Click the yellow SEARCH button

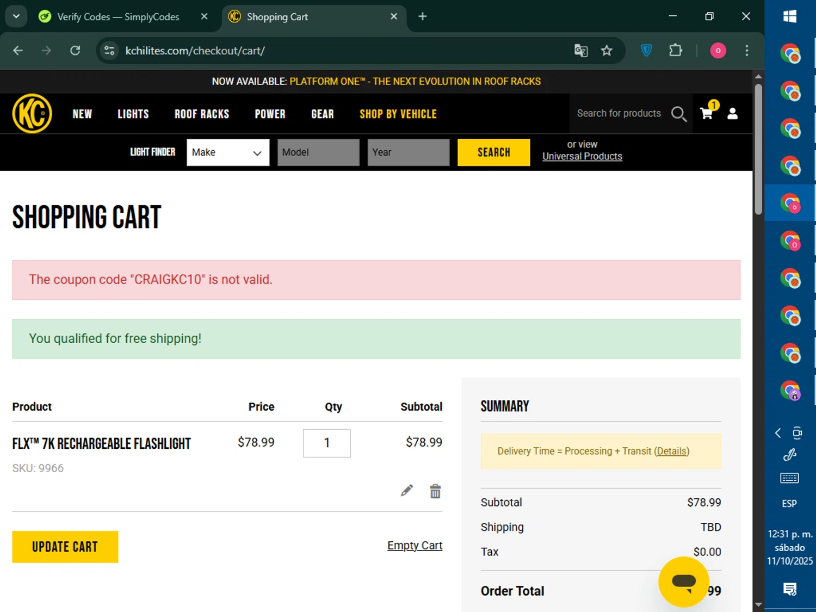[494, 152]
